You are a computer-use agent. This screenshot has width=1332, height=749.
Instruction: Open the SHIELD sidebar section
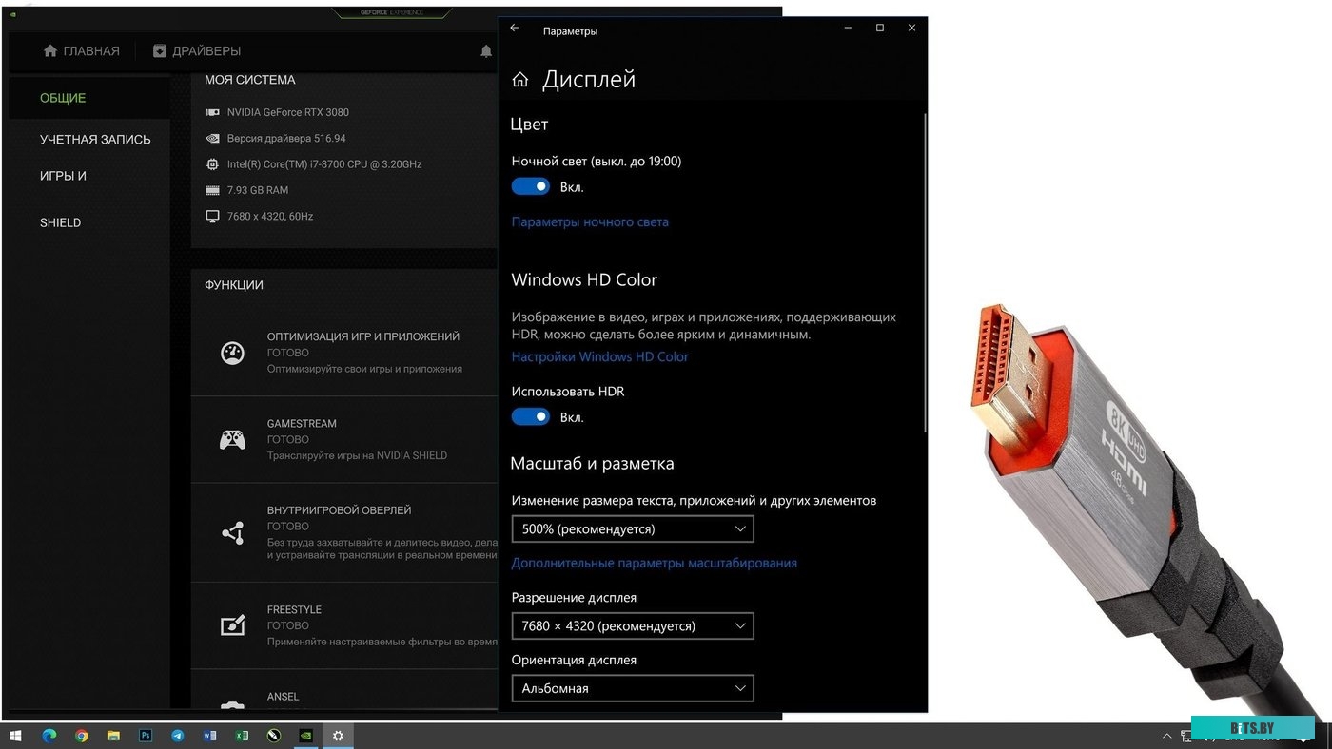60,223
